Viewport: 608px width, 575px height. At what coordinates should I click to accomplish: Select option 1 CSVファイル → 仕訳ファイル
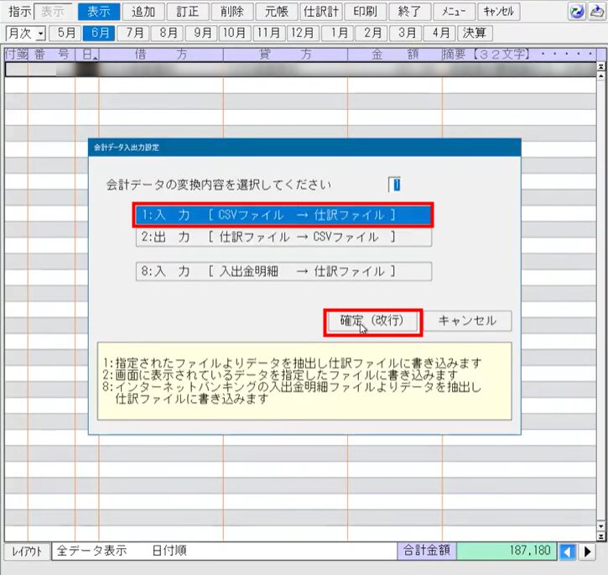(x=283, y=215)
